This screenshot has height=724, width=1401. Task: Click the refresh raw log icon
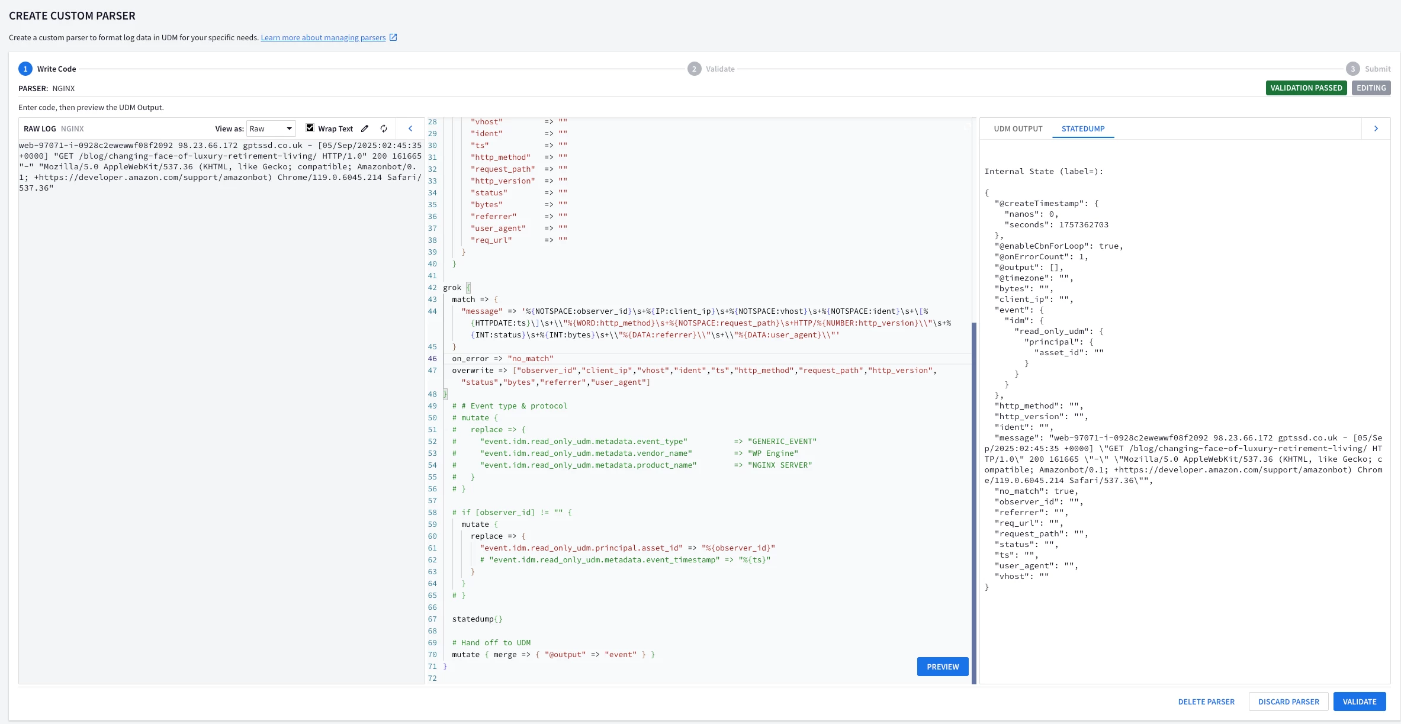click(x=384, y=128)
